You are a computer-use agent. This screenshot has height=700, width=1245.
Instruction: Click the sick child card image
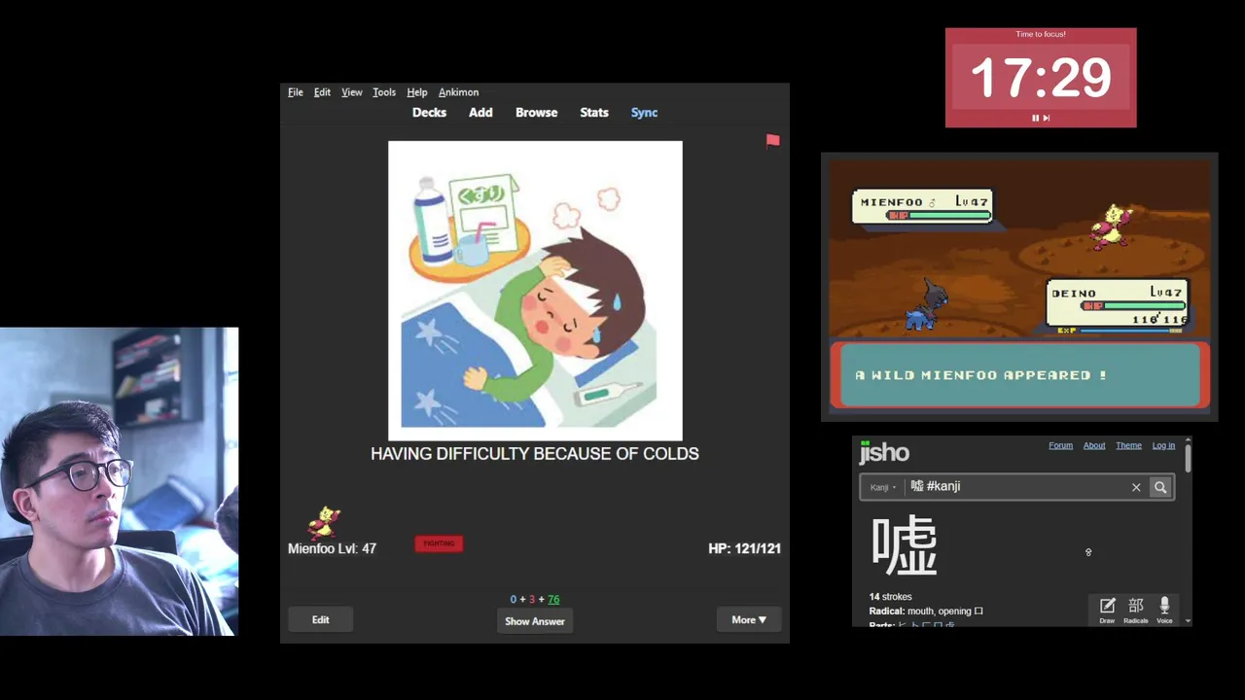pos(535,291)
